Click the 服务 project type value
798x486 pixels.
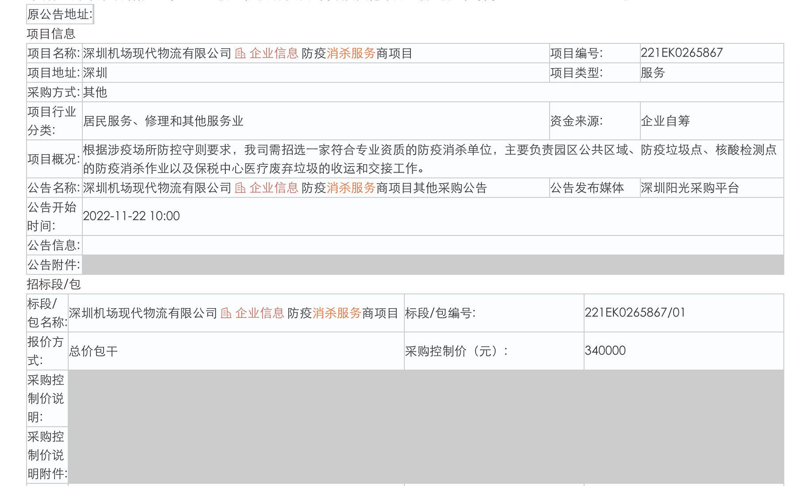(653, 73)
